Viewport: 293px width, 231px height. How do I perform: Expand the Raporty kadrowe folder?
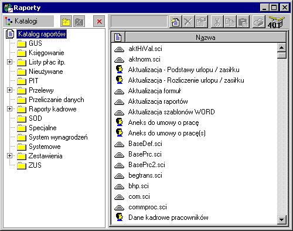(x=9, y=109)
